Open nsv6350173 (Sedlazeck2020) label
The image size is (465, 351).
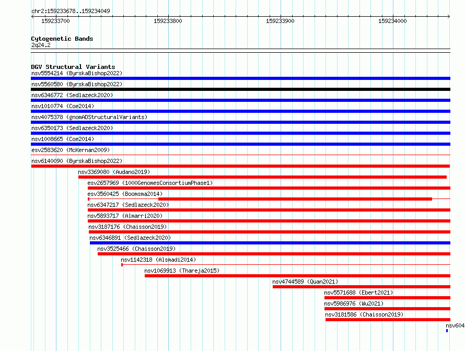click(x=72, y=128)
